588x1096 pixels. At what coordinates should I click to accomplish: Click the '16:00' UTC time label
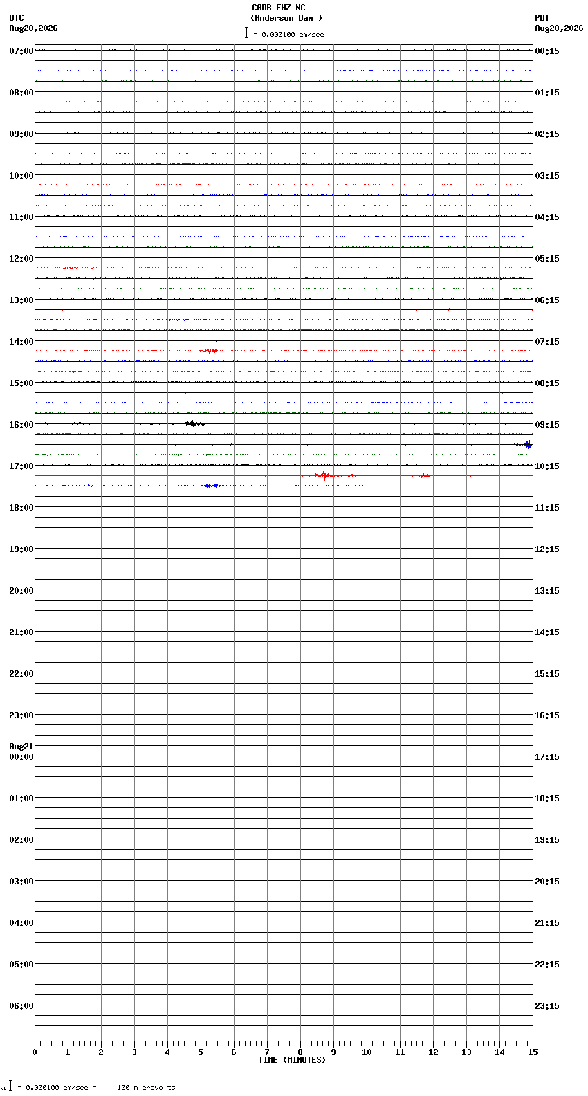pos(21,425)
